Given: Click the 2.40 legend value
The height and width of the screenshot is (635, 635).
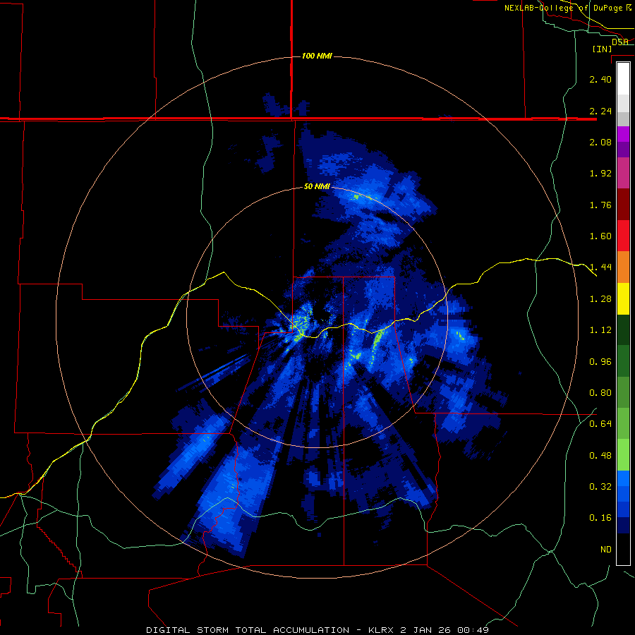Looking at the screenshot, I should 600,79.
